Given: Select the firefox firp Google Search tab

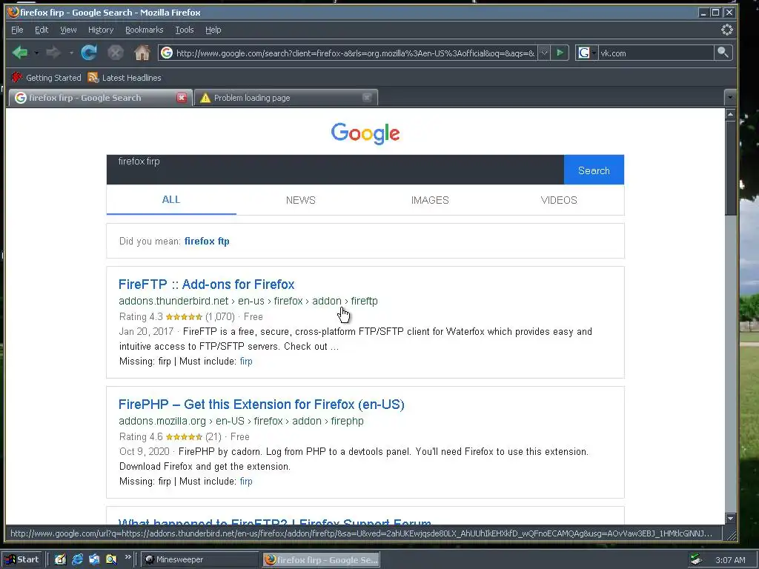Looking at the screenshot, I should 100,98.
